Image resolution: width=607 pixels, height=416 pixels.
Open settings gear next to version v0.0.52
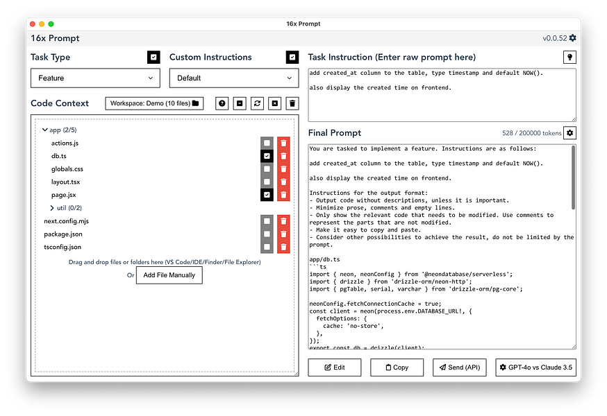(x=572, y=38)
